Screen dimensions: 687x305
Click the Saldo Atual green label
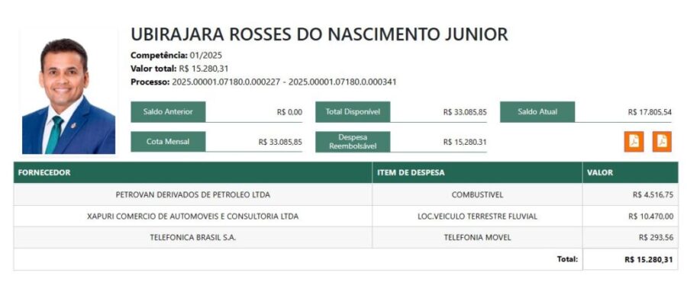click(x=537, y=112)
